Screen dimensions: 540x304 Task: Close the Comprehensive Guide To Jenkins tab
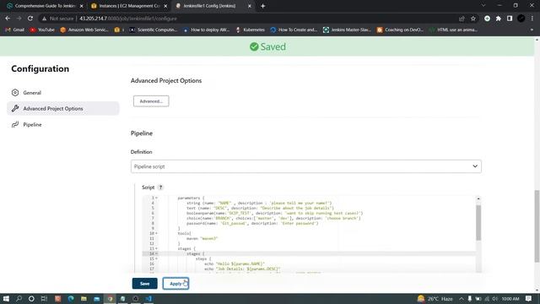point(81,6)
